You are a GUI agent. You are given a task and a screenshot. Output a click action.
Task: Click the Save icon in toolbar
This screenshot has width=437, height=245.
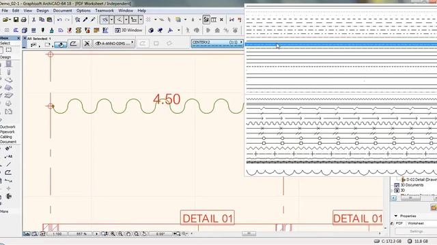coord(16,20)
